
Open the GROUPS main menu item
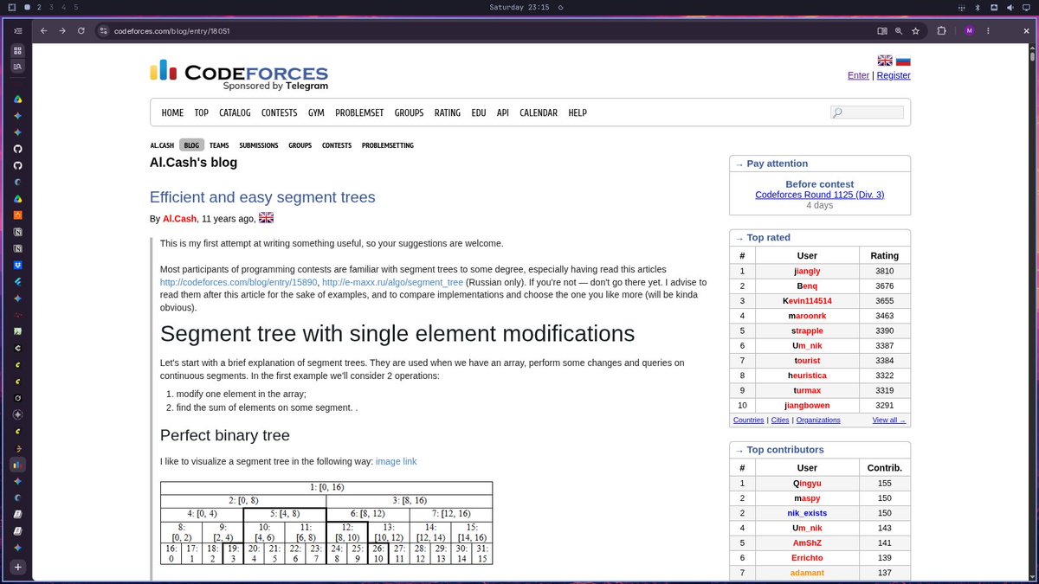click(x=409, y=112)
